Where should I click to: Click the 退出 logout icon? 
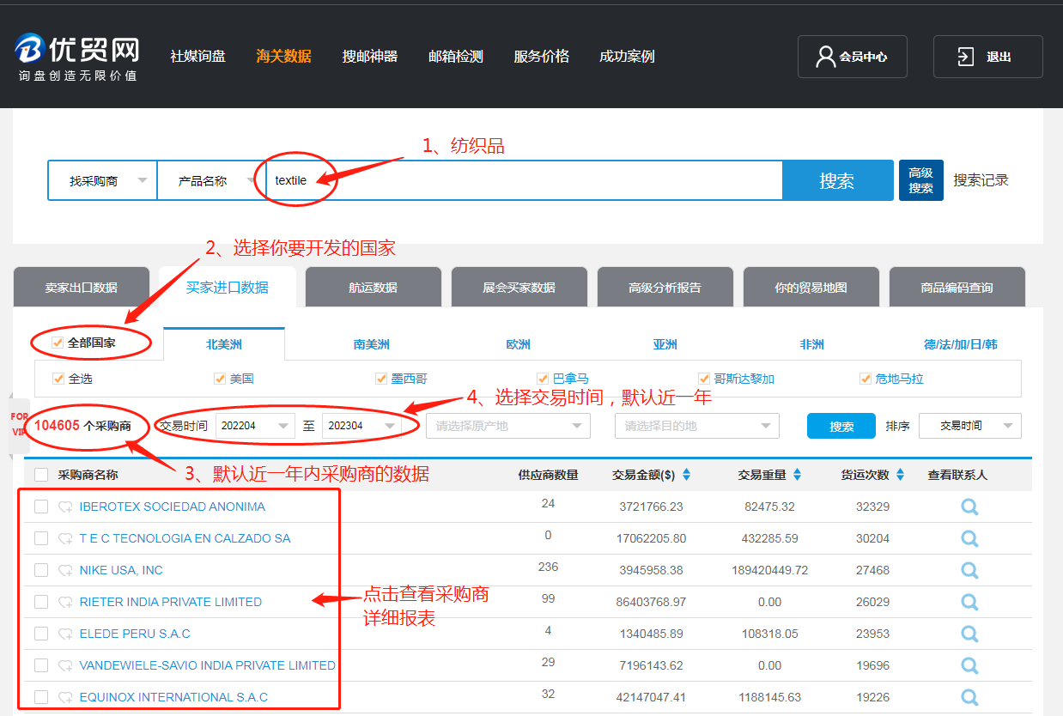(966, 57)
